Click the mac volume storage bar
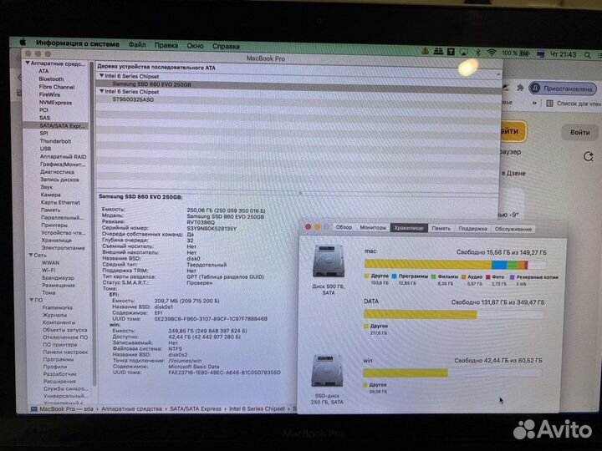This screenshot has width=602, height=451. click(x=456, y=264)
